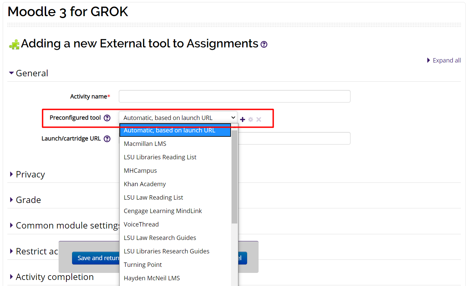The height and width of the screenshot is (286, 471).
Task: Pick LSU Law Reading List option
Action: (175, 197)
